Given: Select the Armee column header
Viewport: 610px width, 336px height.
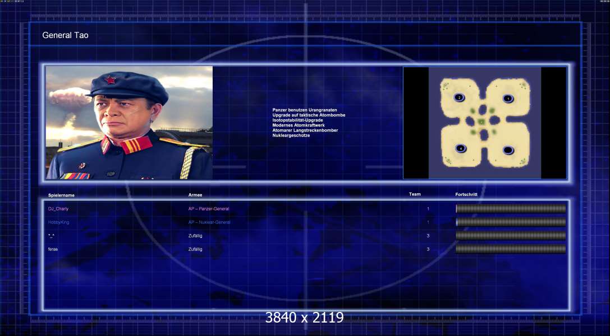Looking at the screenshot, I should [195, 195].
